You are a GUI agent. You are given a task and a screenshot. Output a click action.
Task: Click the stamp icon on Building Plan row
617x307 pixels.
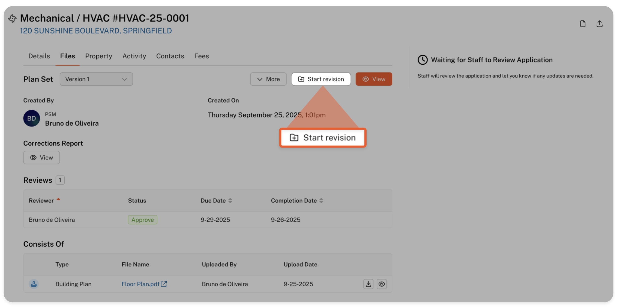point(34,284)
